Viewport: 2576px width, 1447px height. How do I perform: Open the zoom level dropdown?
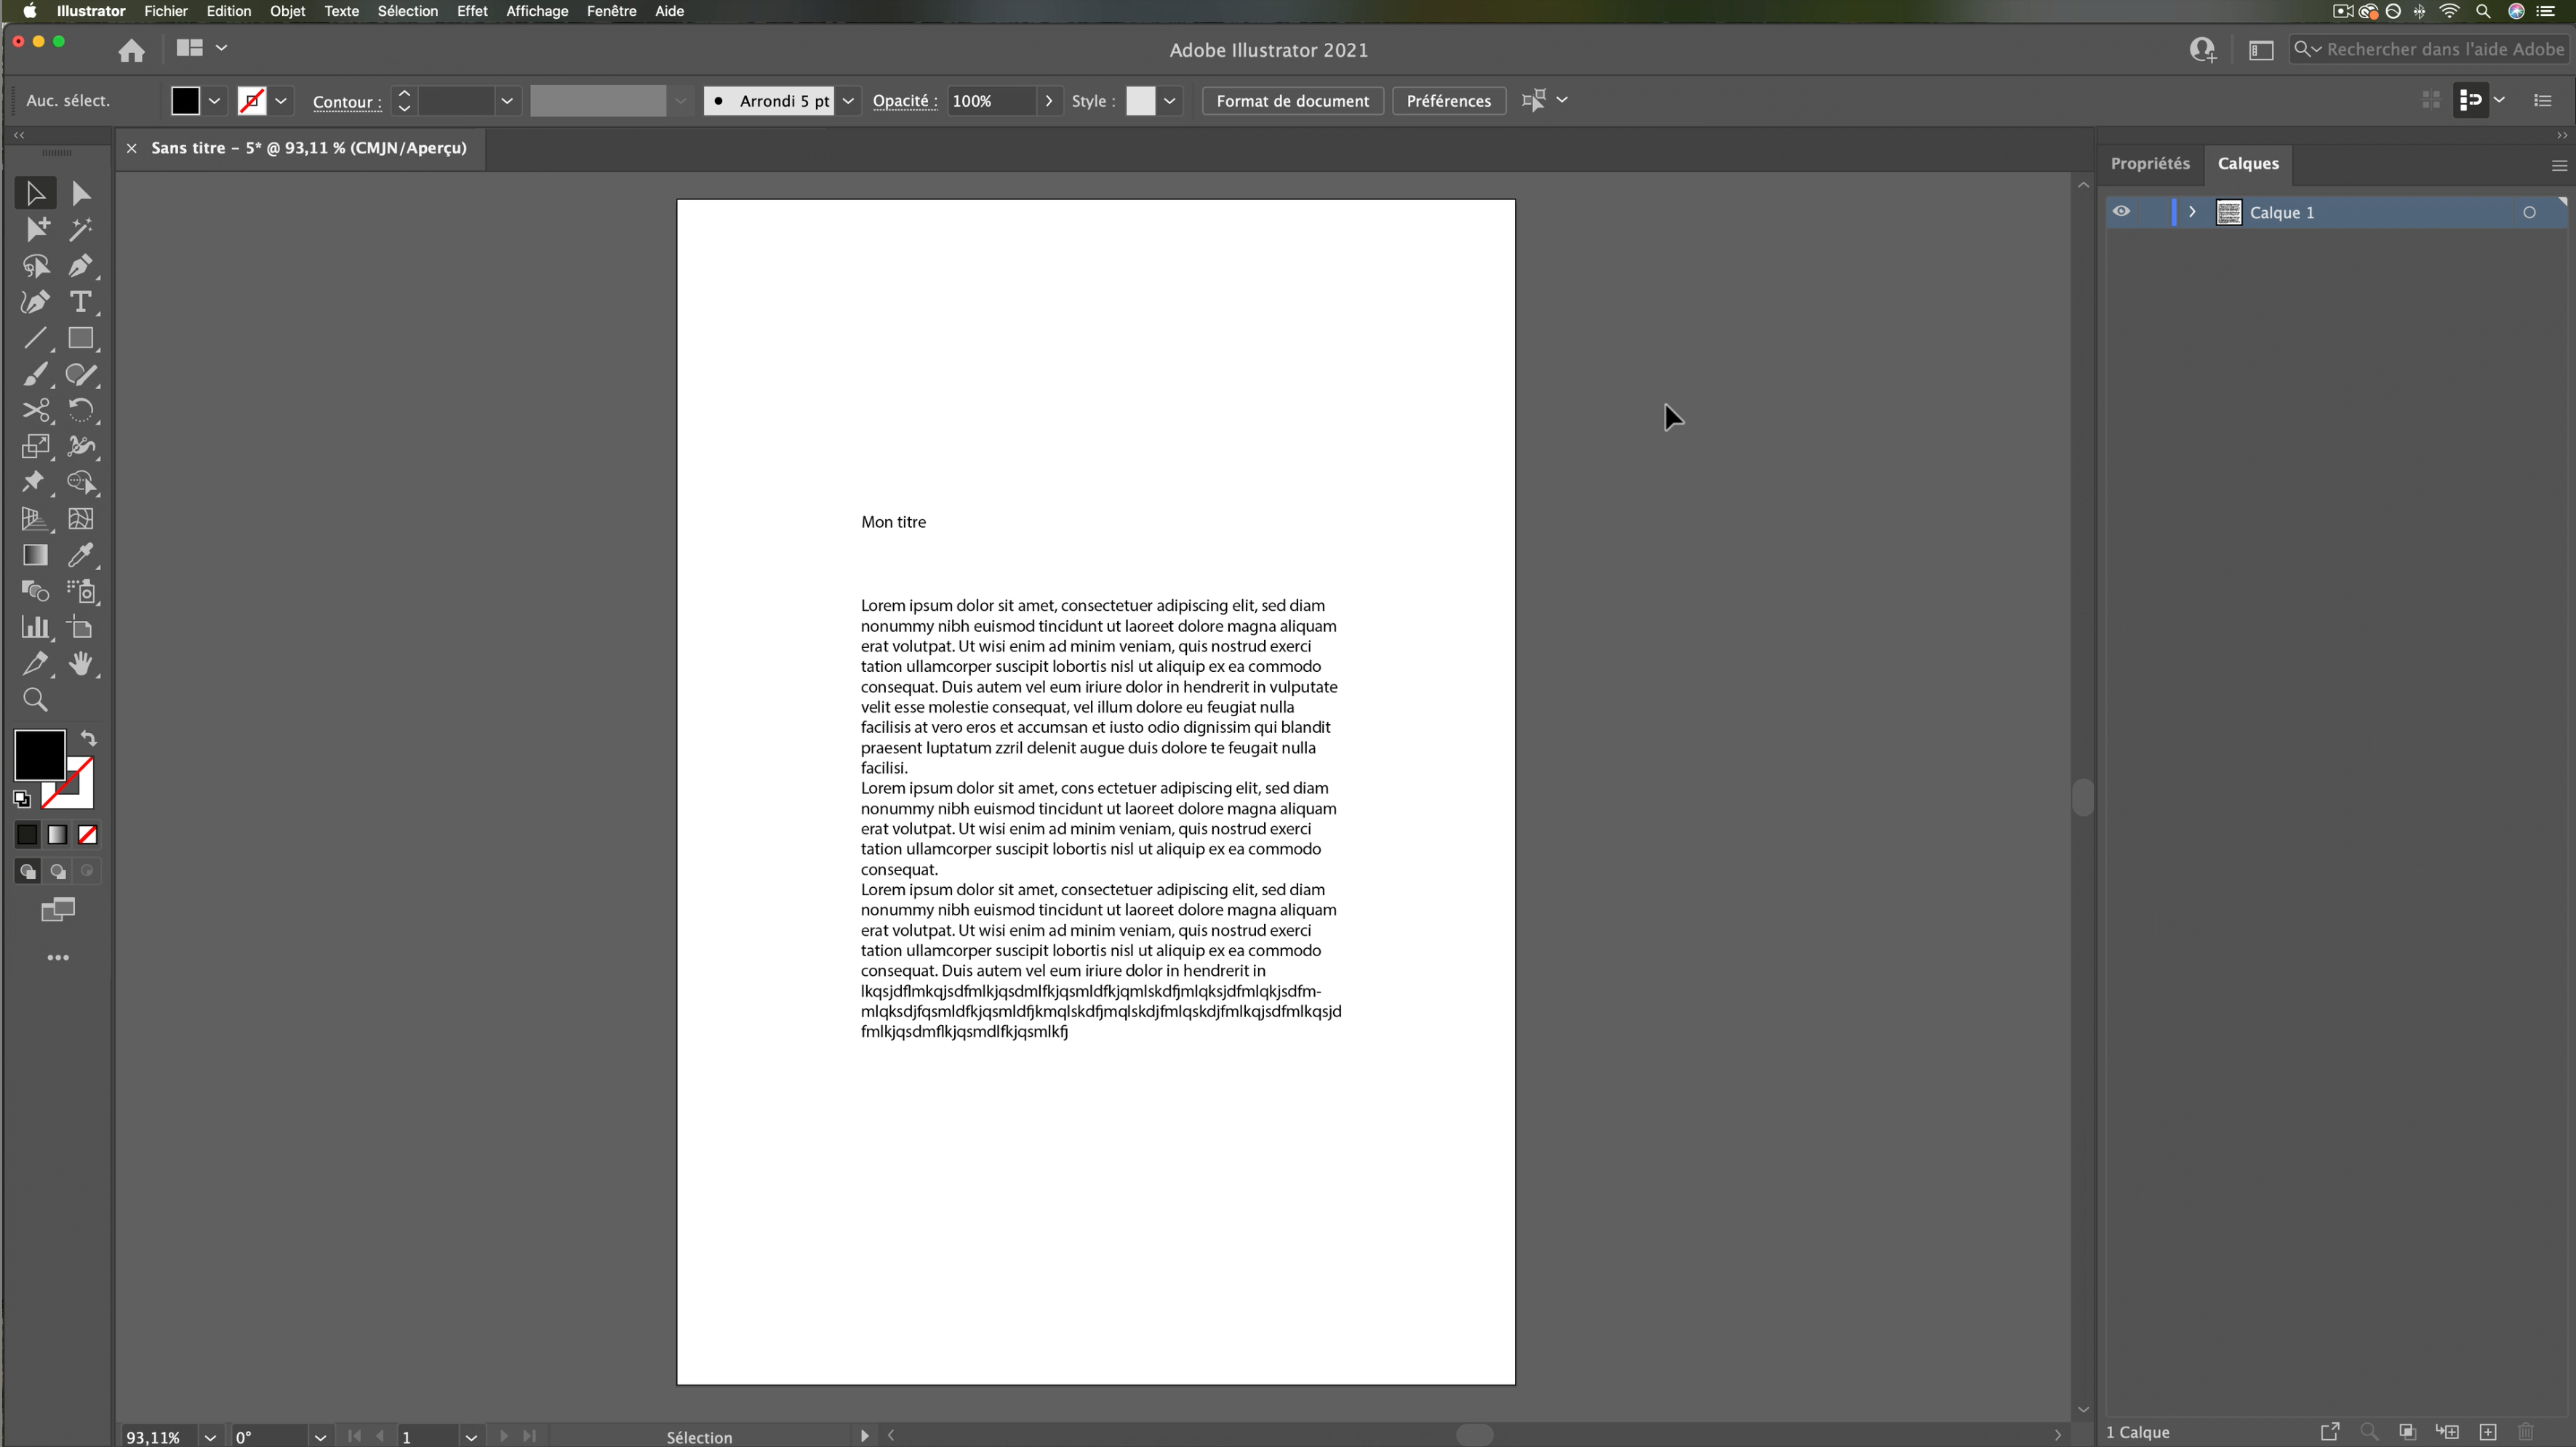210,1437
